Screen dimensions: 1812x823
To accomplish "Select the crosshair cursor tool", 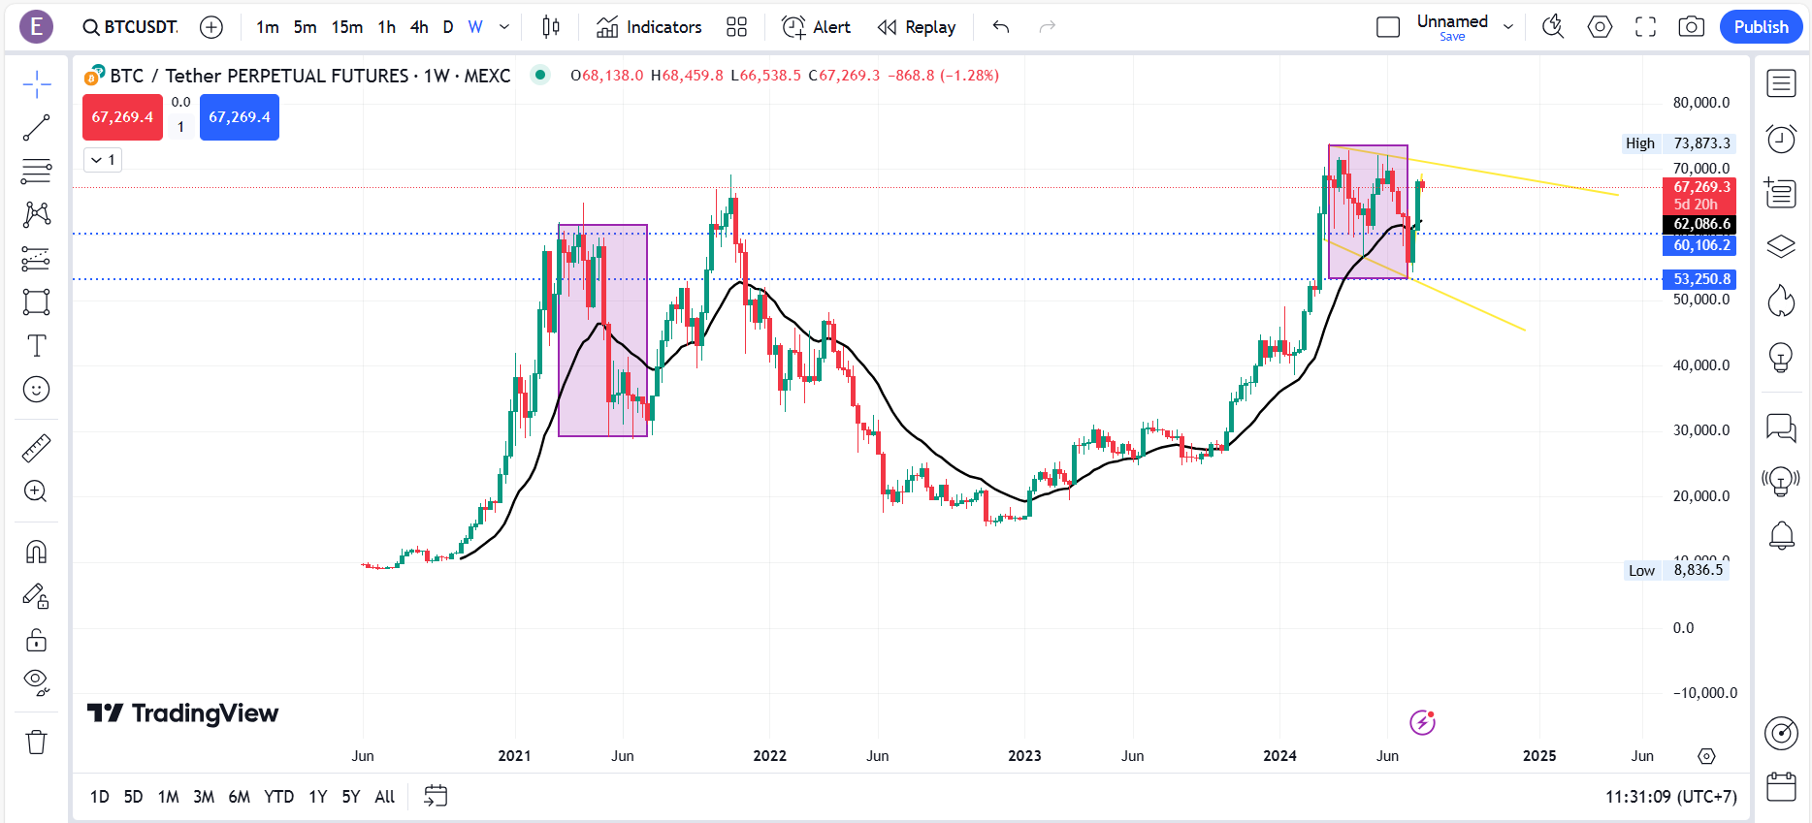I will coord(37,84).
